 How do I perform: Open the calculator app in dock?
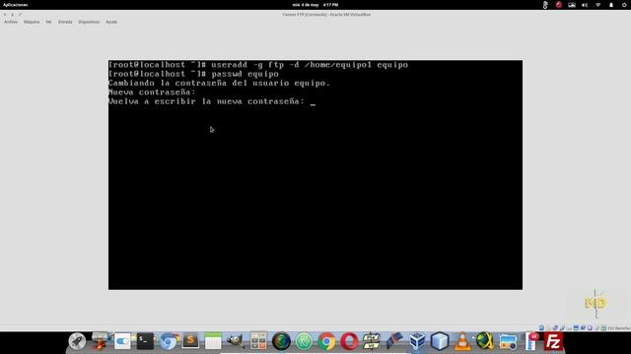click(258, 341)
